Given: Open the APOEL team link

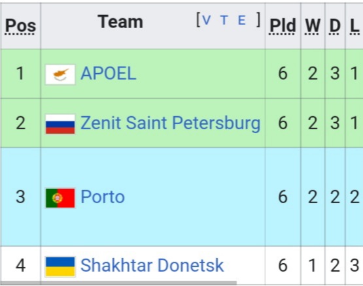Looking at the screenshot, I should pos(109,73).
